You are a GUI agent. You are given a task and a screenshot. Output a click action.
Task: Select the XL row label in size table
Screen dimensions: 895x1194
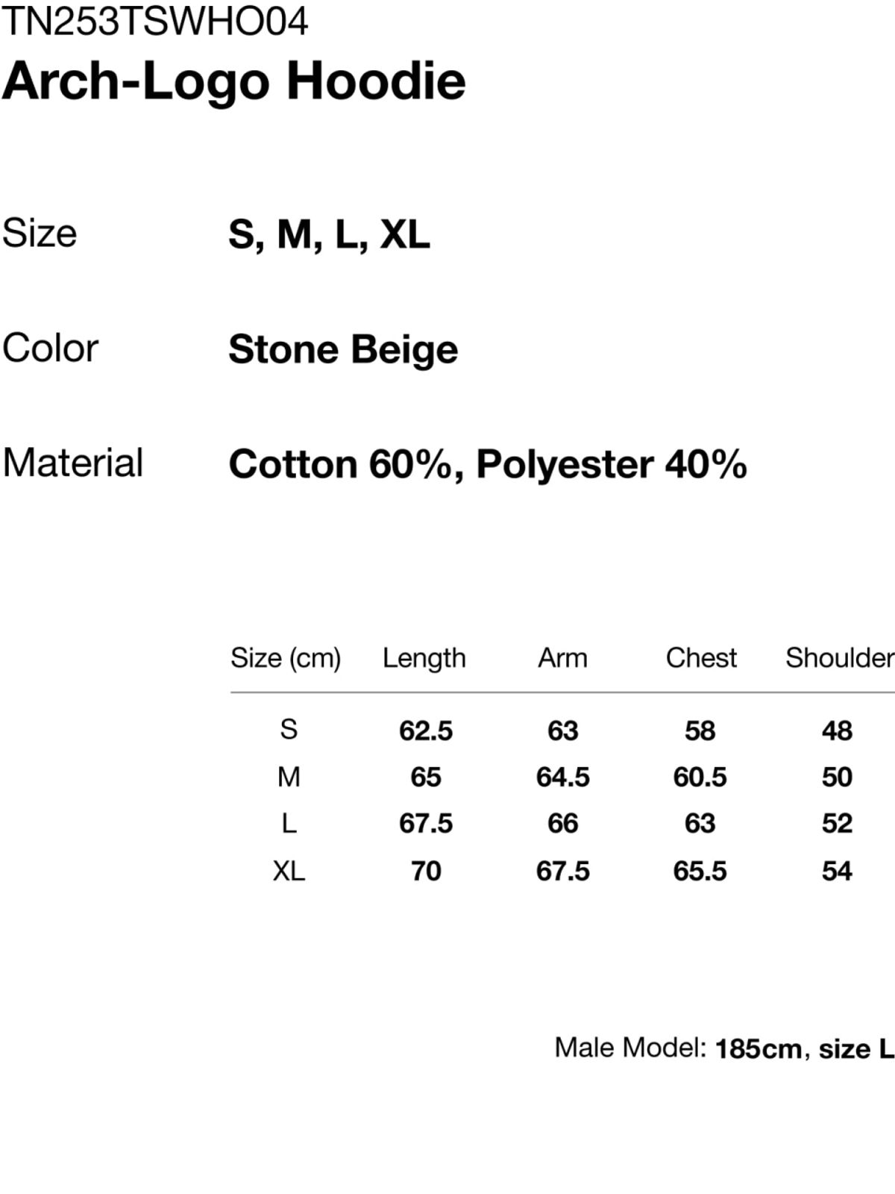point(289,871)
